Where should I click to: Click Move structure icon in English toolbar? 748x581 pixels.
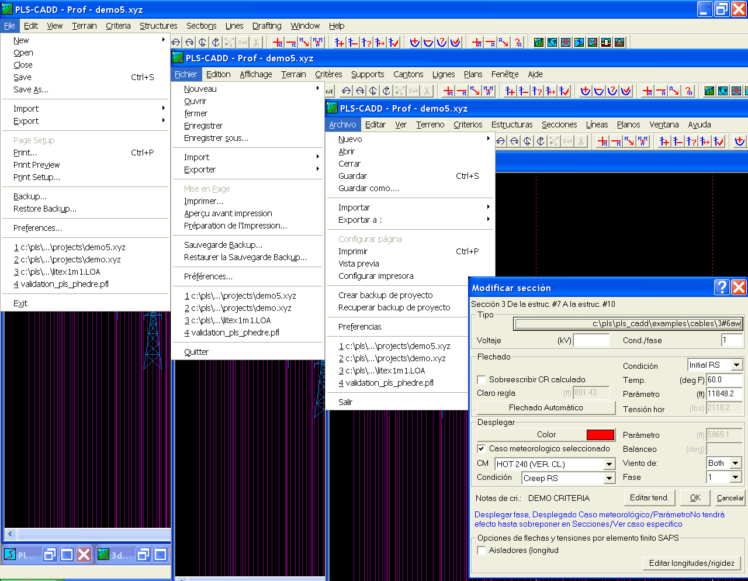pos(380,42)
